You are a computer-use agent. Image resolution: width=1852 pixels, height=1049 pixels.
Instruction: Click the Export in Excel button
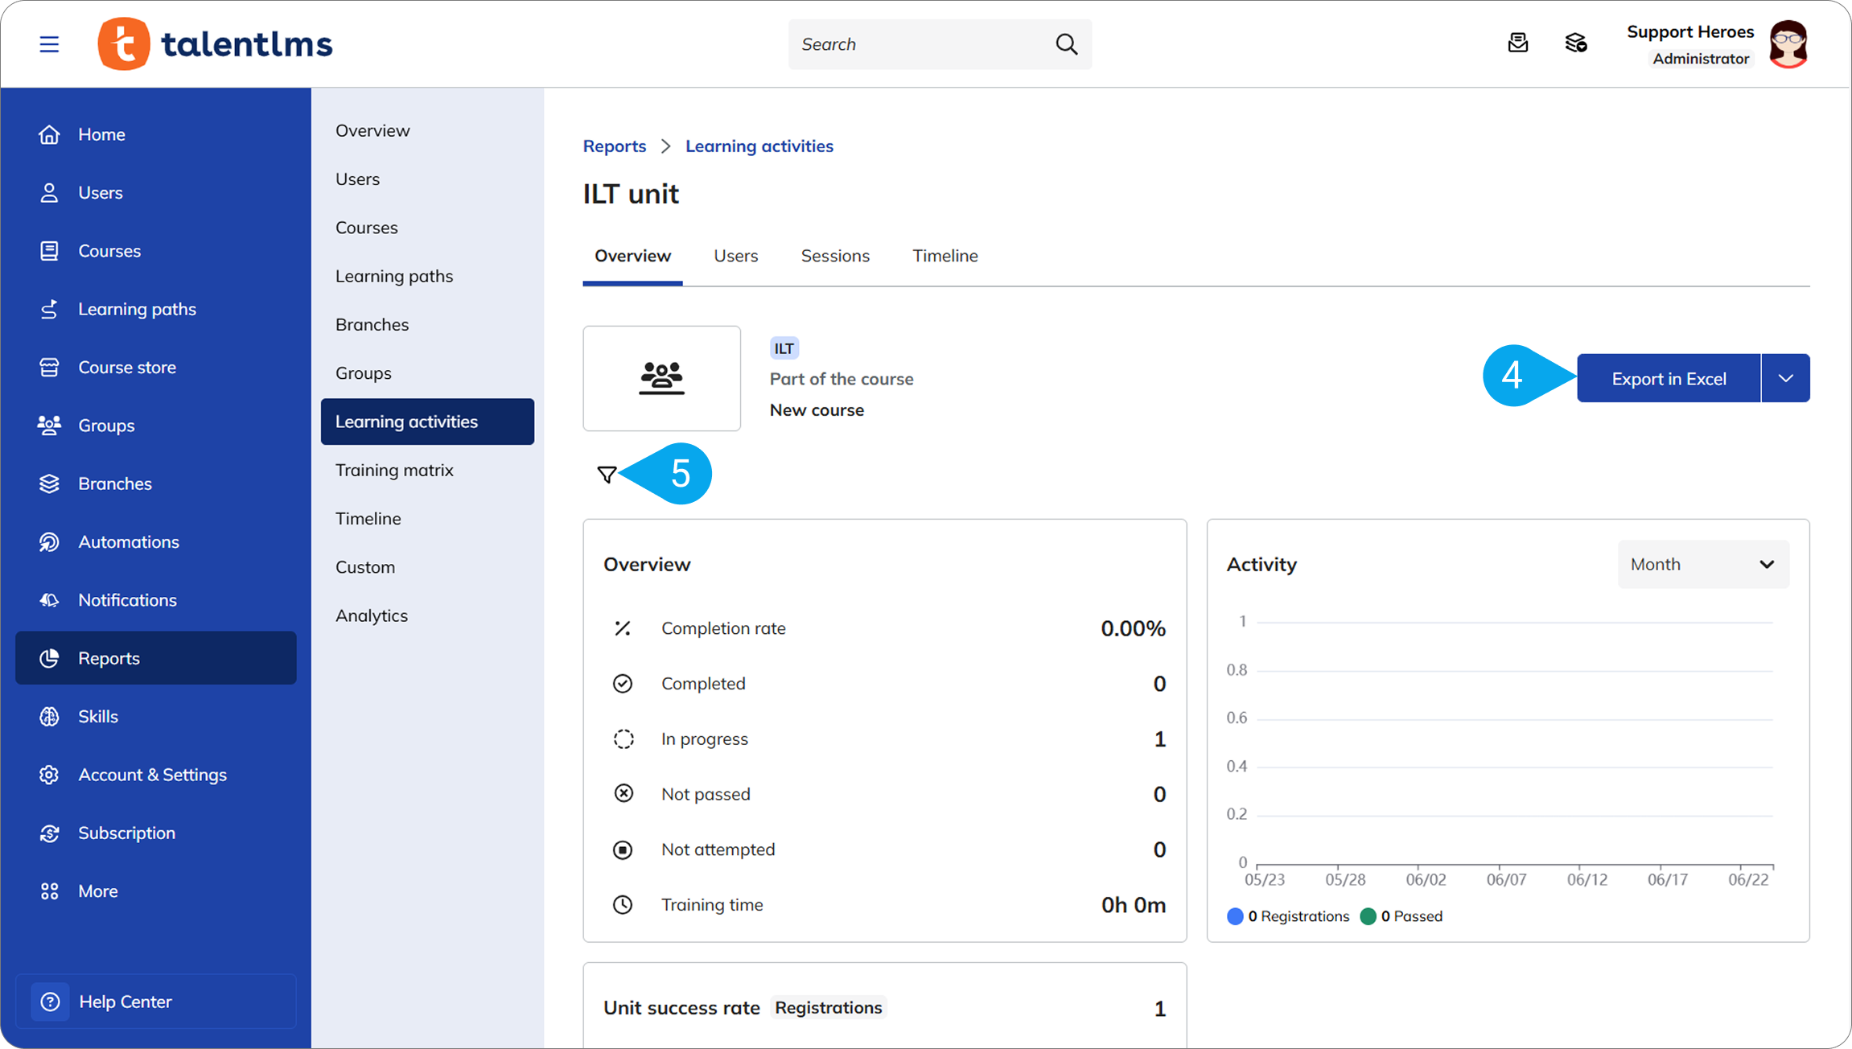click(1669, 378)
